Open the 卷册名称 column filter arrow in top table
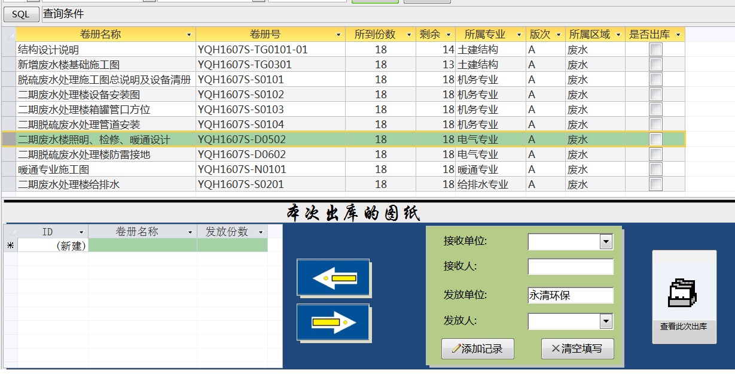The image size is (735, 388). 189,35
